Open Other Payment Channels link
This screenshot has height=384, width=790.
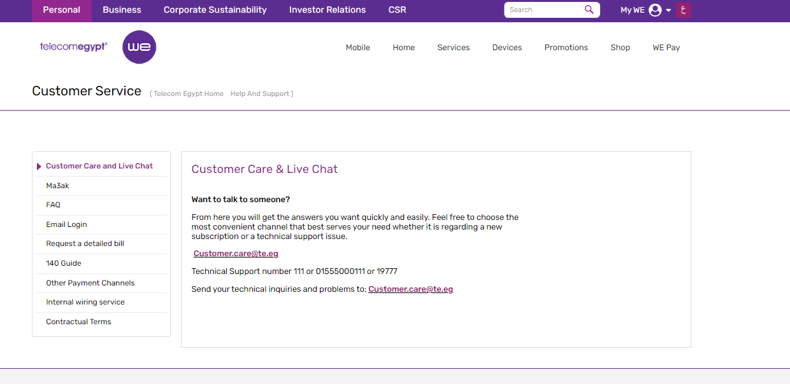point(90,283)
